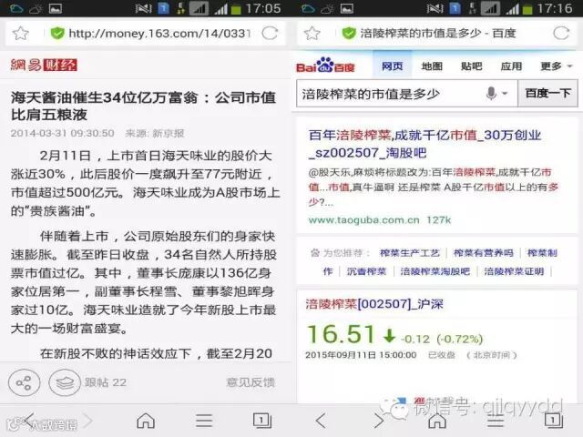Go to home in left browser
This screenshot has width=583, height=437.
[x=146, y=421]
